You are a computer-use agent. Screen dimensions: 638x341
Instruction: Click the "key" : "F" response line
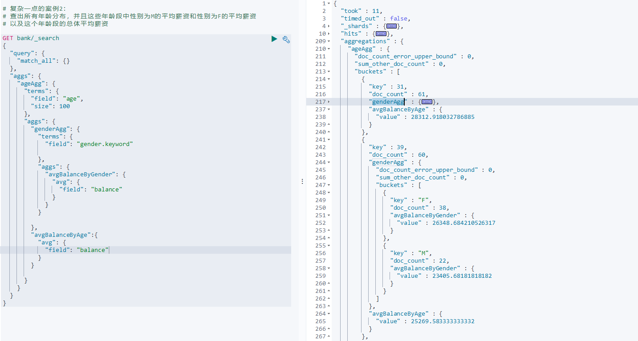click(411, 200)
